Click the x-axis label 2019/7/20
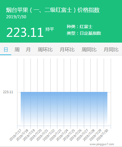 pos(36,135)
